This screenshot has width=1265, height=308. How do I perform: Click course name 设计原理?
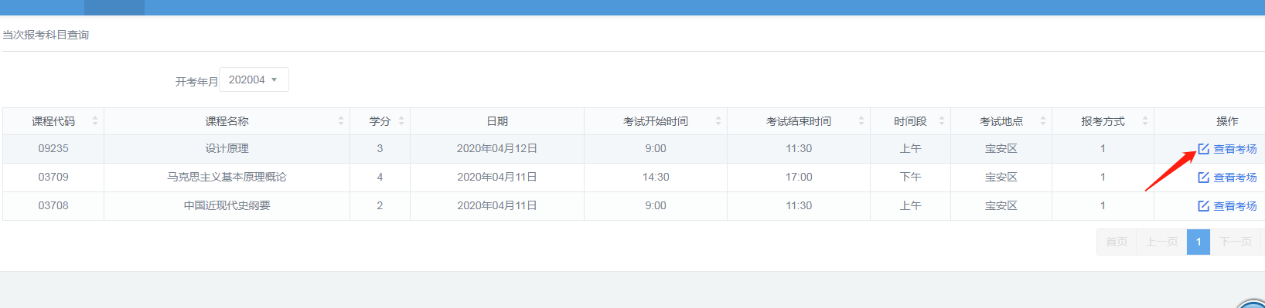(227, 148)
